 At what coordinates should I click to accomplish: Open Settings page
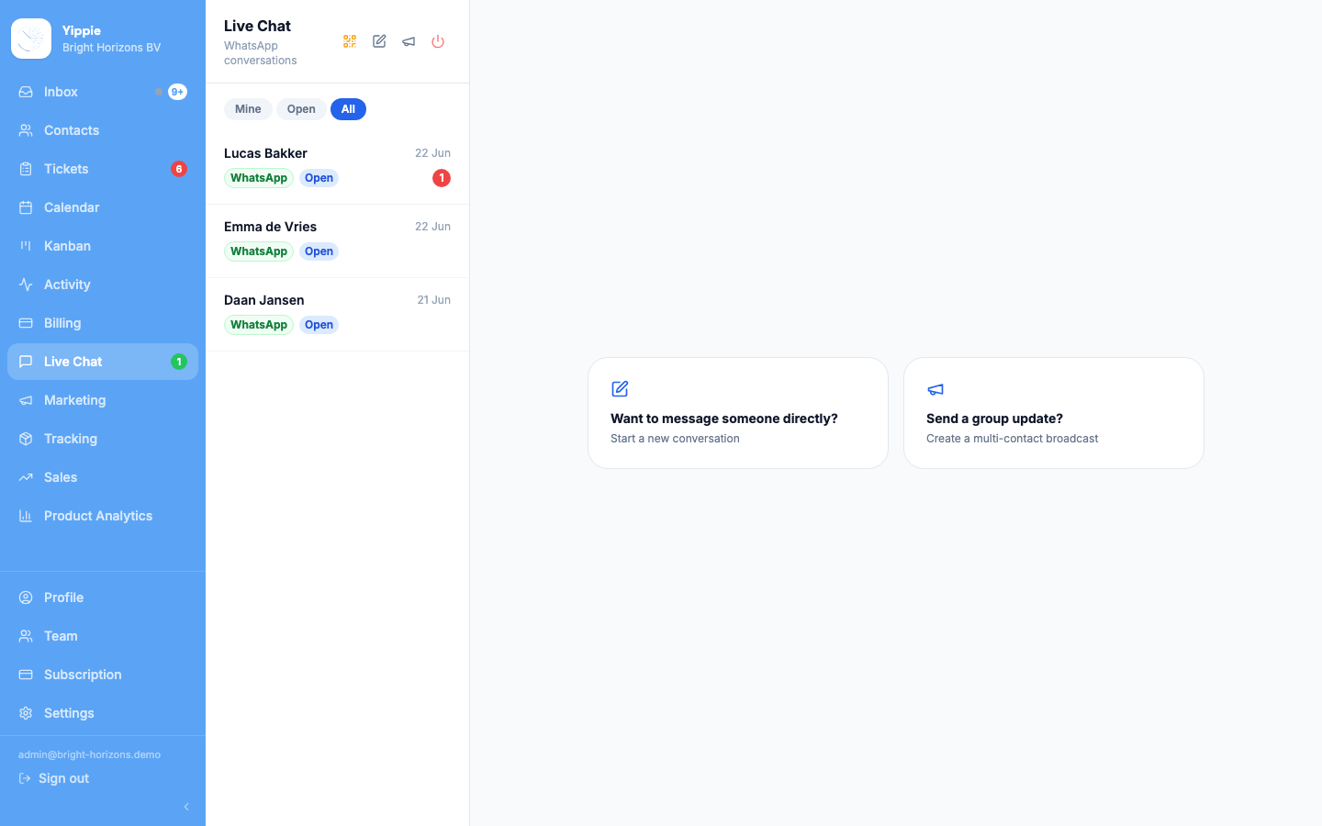tap(103, 713)
